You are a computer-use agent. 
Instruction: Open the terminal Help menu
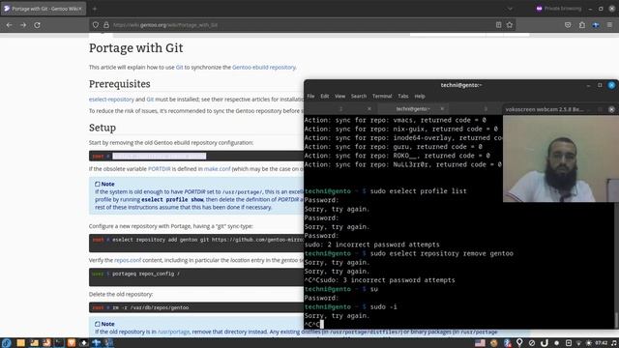(x=420, y=96)
